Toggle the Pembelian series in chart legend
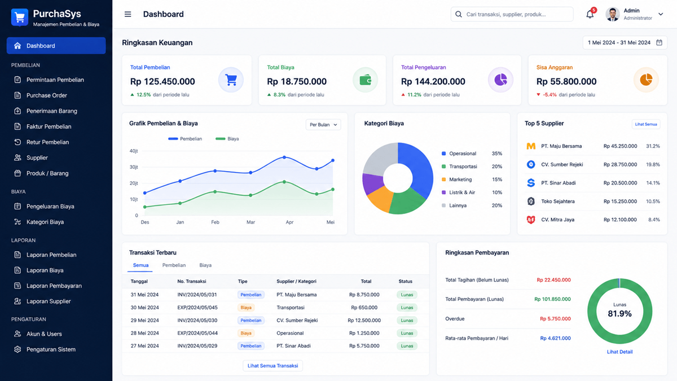 [185, 139]
